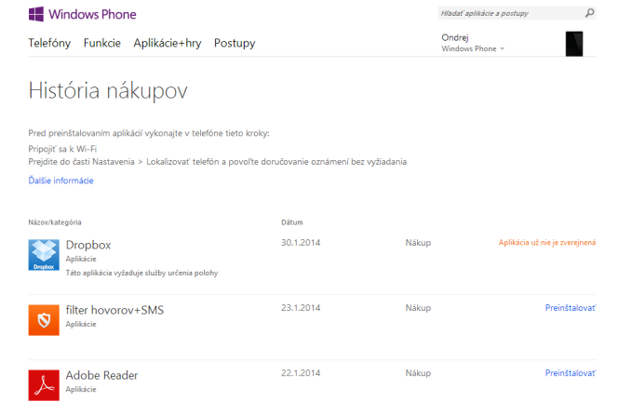The width and height of the screenshot is (632, 415).
Task: Open the filter hovorov+SMS shield icon
Action: point(44,320)
